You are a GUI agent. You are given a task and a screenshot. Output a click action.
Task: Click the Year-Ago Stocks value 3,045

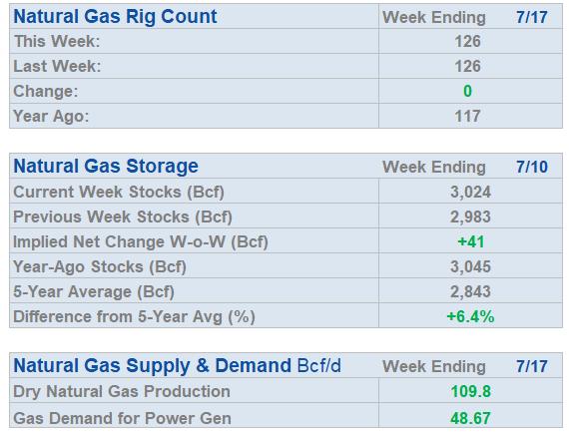point(470,267)
